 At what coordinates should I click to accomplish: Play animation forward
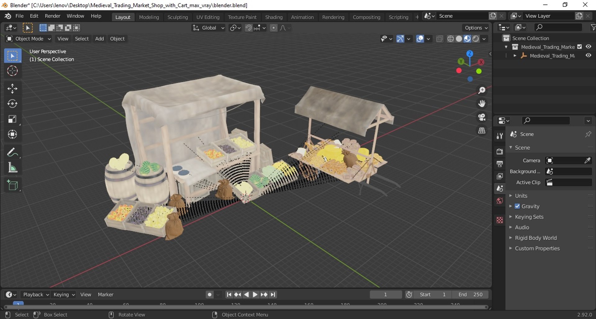(255, 294)
